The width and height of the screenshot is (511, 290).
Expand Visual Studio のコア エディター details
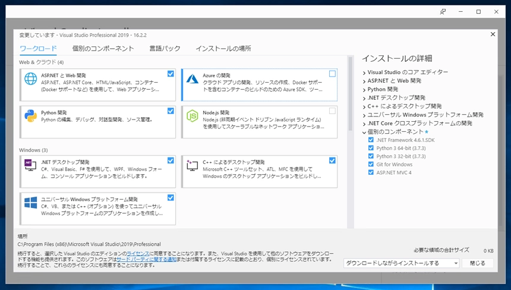coord(364,72)
